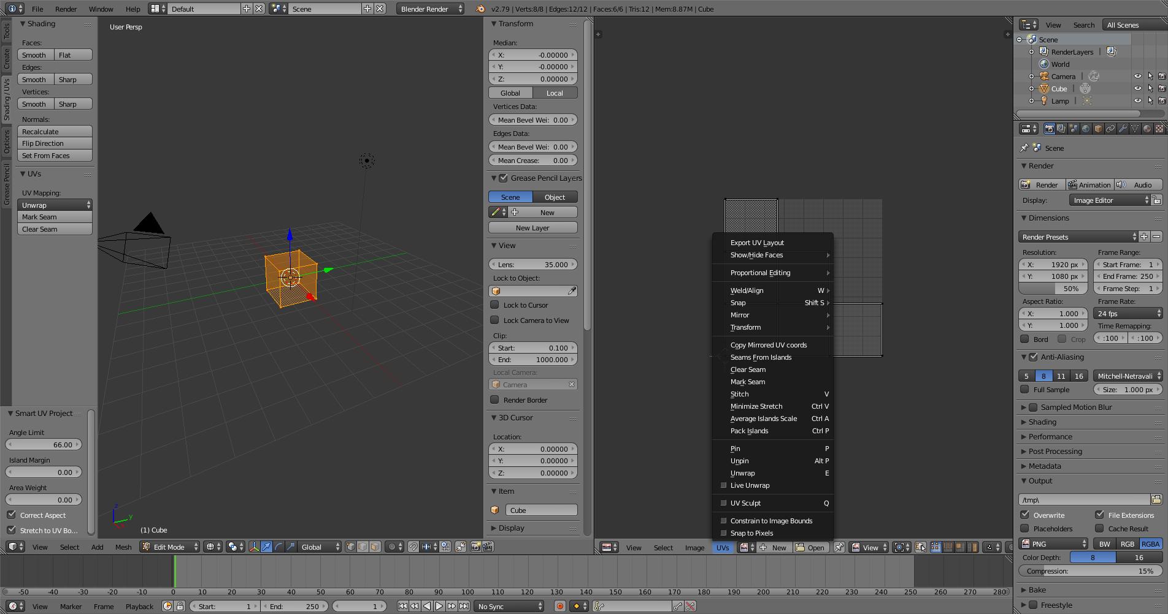Click the rotate manipulator arc icon

(x=279, y=547)
